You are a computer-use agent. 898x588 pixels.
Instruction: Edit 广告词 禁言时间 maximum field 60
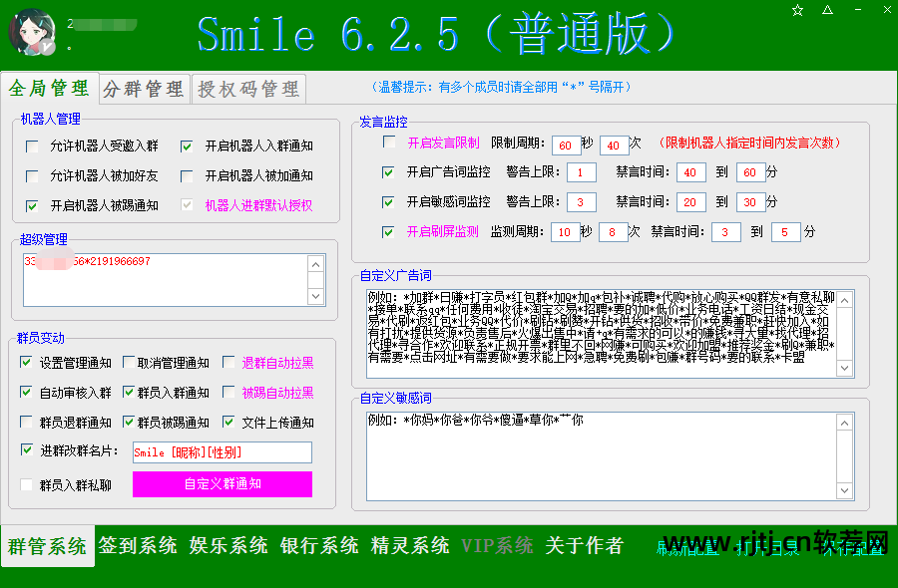click(x=750, y=172)
